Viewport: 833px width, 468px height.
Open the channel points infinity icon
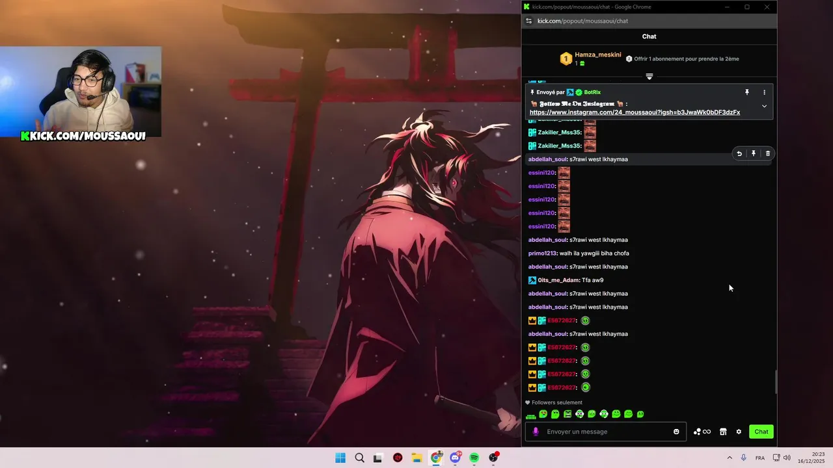click(702, 432)
